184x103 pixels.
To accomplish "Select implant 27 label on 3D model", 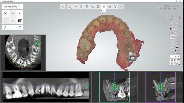I will tap(132, 58).
